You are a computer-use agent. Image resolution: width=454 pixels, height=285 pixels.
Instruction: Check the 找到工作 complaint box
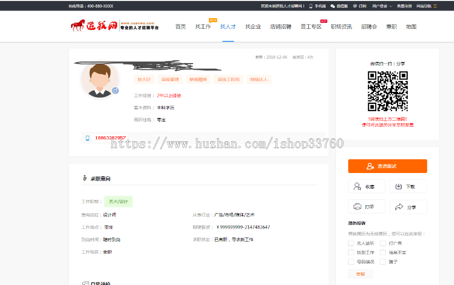point(351,253)
